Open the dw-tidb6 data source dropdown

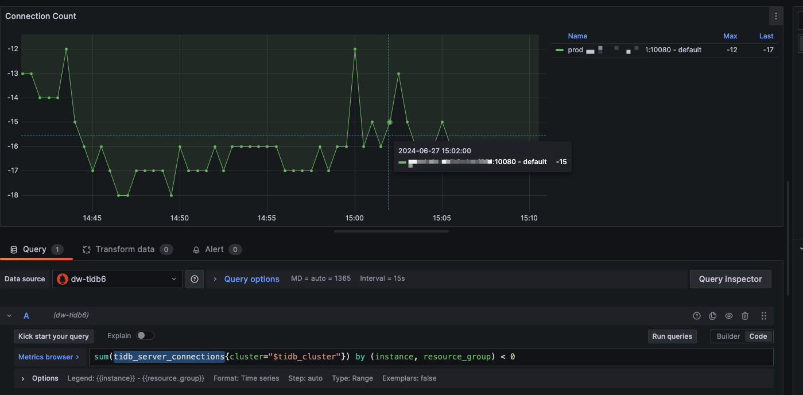[x=118, y=279]
